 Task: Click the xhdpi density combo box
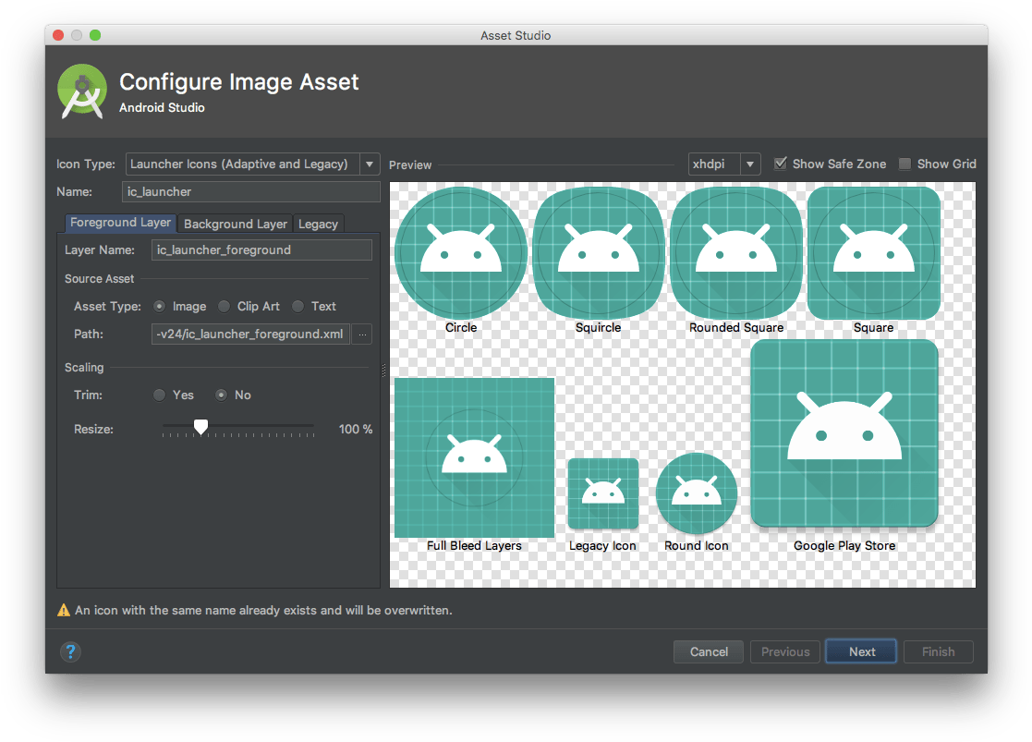(x=724, y=164)
